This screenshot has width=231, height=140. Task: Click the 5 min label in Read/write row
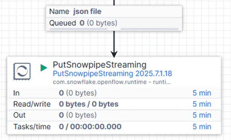click(x=202, y=104)
